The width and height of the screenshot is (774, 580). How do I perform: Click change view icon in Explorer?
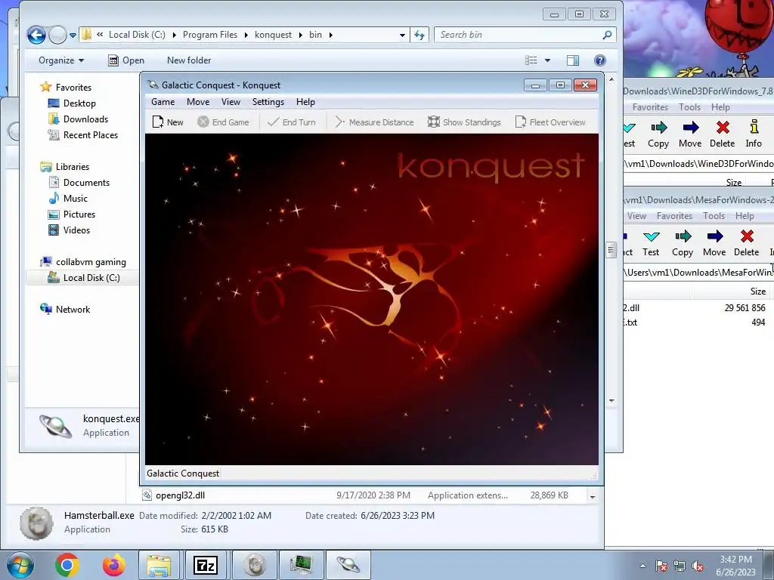click(531, 60)
